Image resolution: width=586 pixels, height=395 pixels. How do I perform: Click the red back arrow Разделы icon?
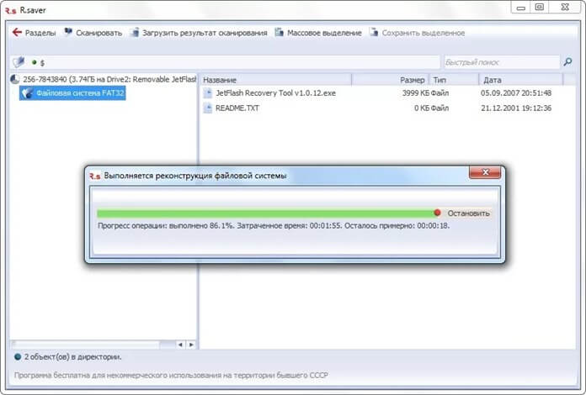click(x=17, y=33)
